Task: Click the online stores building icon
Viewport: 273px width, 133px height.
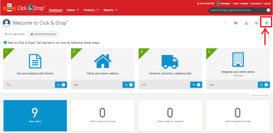Action: (x=238, y=60)
